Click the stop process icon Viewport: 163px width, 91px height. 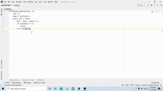tap(157, 5)
